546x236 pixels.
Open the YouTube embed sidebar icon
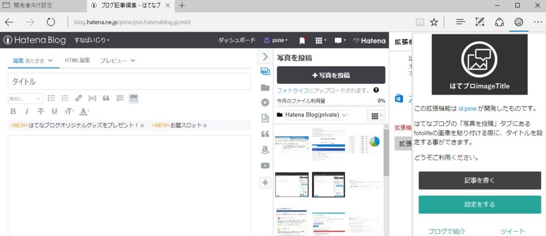pos(265,166)
